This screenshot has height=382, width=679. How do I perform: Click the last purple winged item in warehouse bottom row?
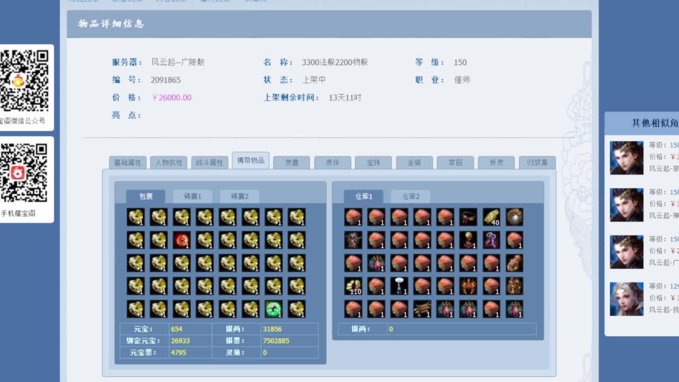click(515, 309)
